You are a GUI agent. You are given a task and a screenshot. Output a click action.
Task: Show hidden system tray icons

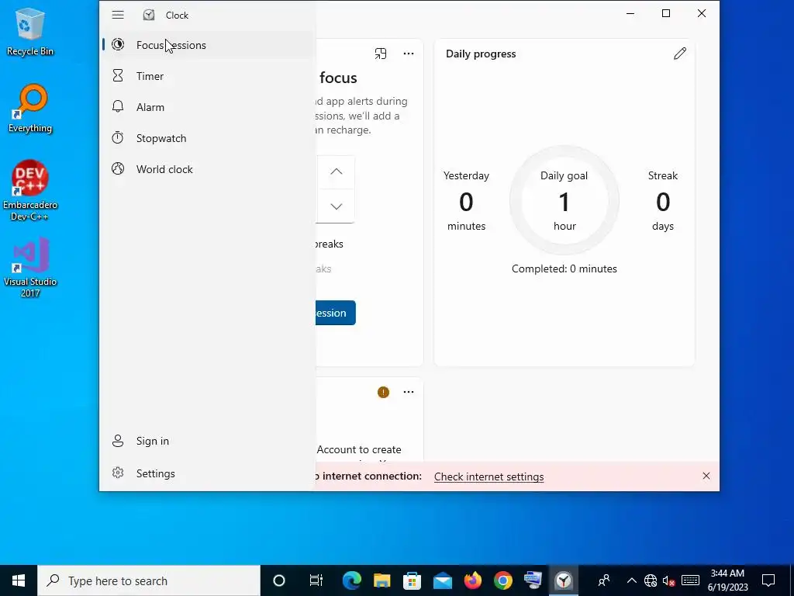pyautogui.click(x=631, y=580)
